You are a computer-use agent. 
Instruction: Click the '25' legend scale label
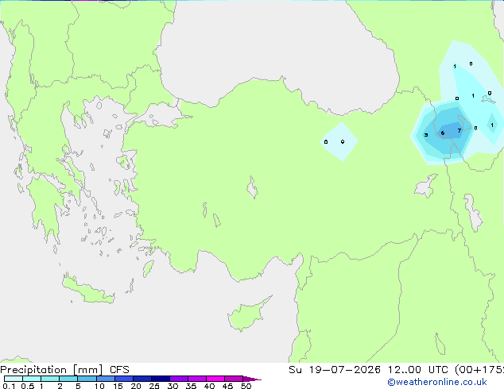(154, 386)
